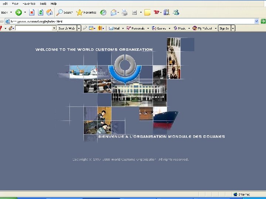Open the View menu
Viewport: 266px width, 199px height.
click(15, 4)
